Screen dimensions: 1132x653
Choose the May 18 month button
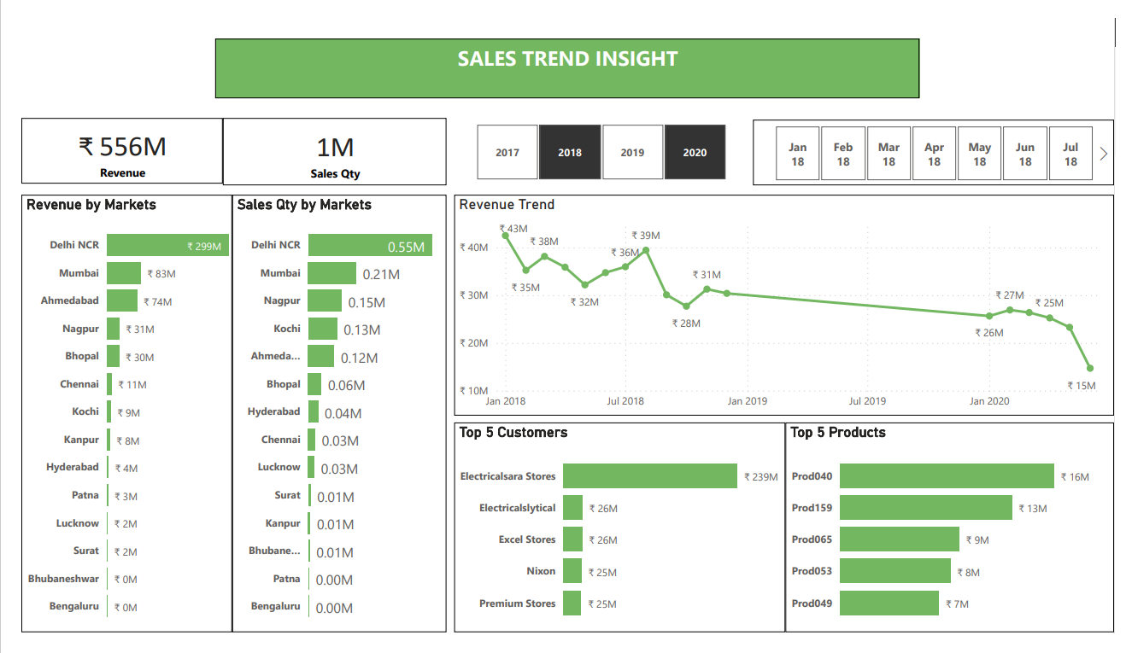coord(979,154)
